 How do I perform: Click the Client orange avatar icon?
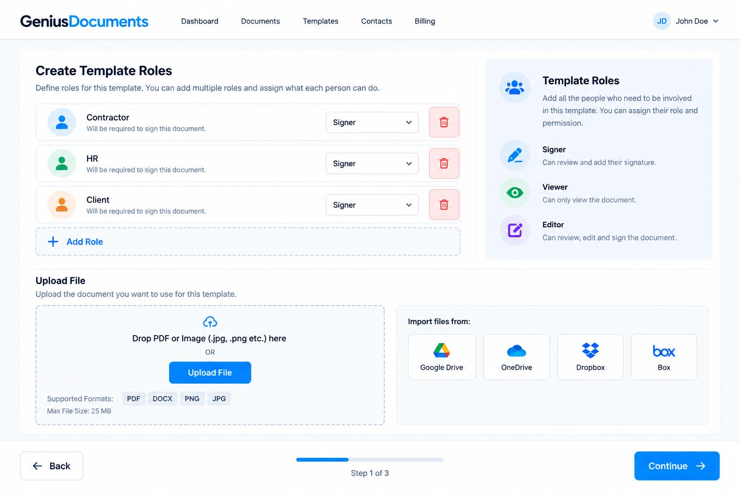click(x=62, y=205)
